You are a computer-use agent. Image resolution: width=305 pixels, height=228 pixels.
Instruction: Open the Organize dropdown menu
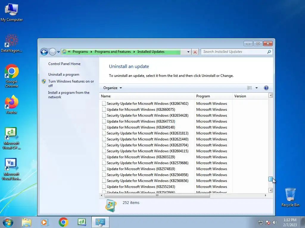point(112,88)
